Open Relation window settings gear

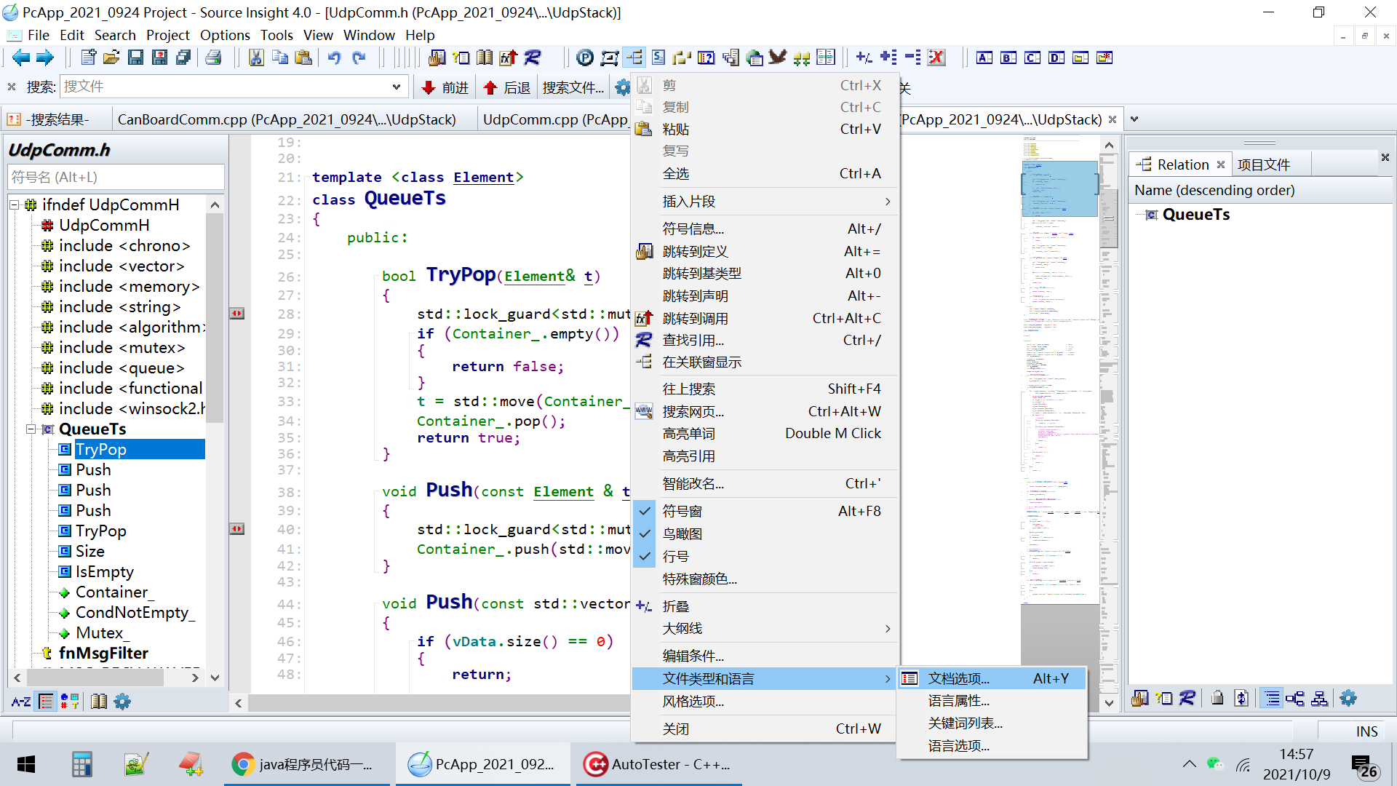tap(1348, 699)
